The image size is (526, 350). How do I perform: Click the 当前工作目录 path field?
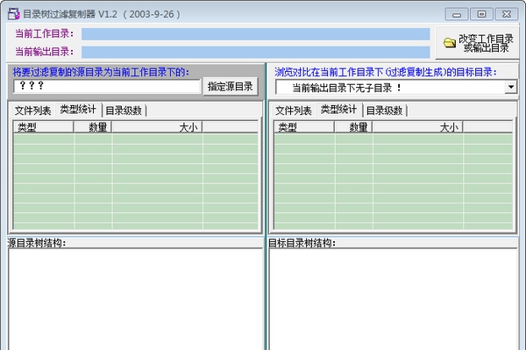(256, 34)
